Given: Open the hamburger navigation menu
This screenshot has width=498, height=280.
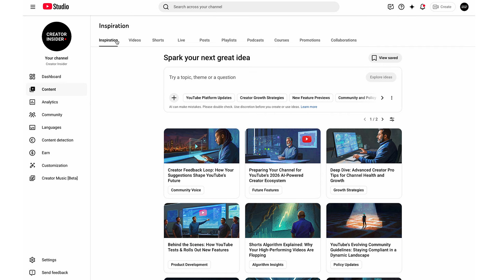Looking at the screenshot, I should (x=33, y=7).
